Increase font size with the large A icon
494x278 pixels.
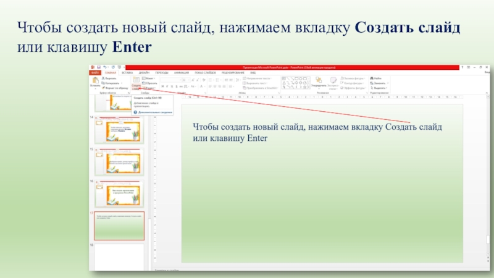coord(193,80)
